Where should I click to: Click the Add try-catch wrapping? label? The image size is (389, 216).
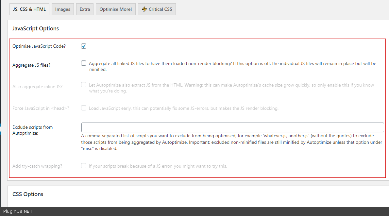[37, 166]
